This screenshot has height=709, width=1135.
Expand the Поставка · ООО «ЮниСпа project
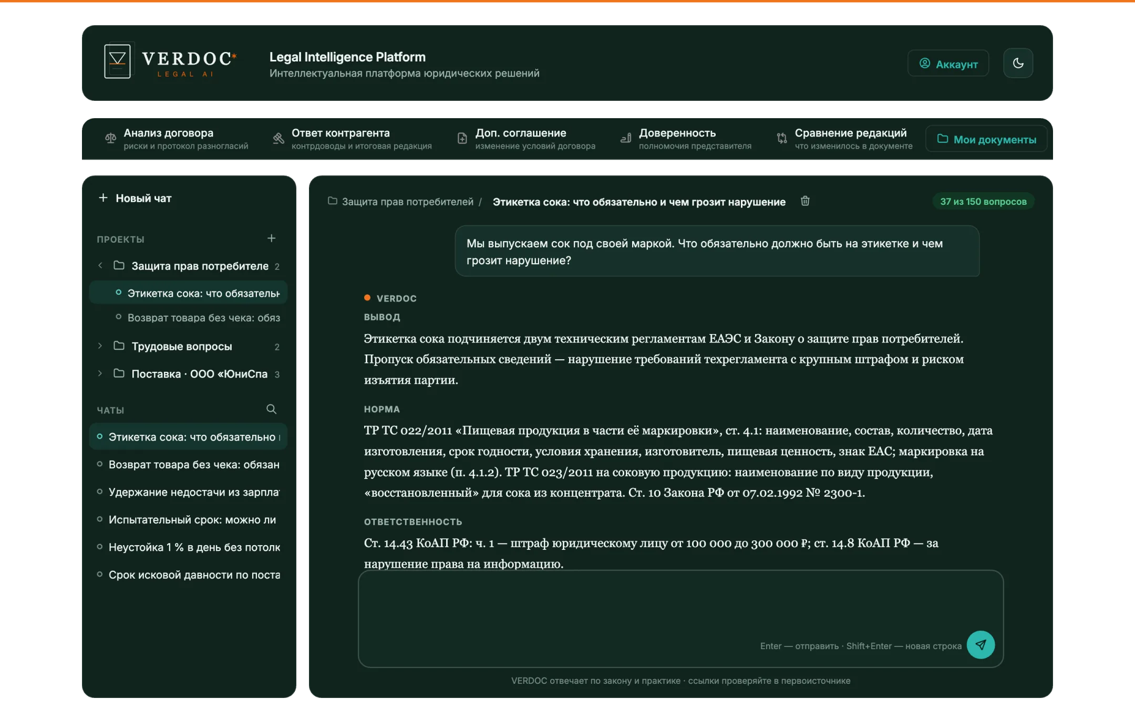tap(100, 373)
